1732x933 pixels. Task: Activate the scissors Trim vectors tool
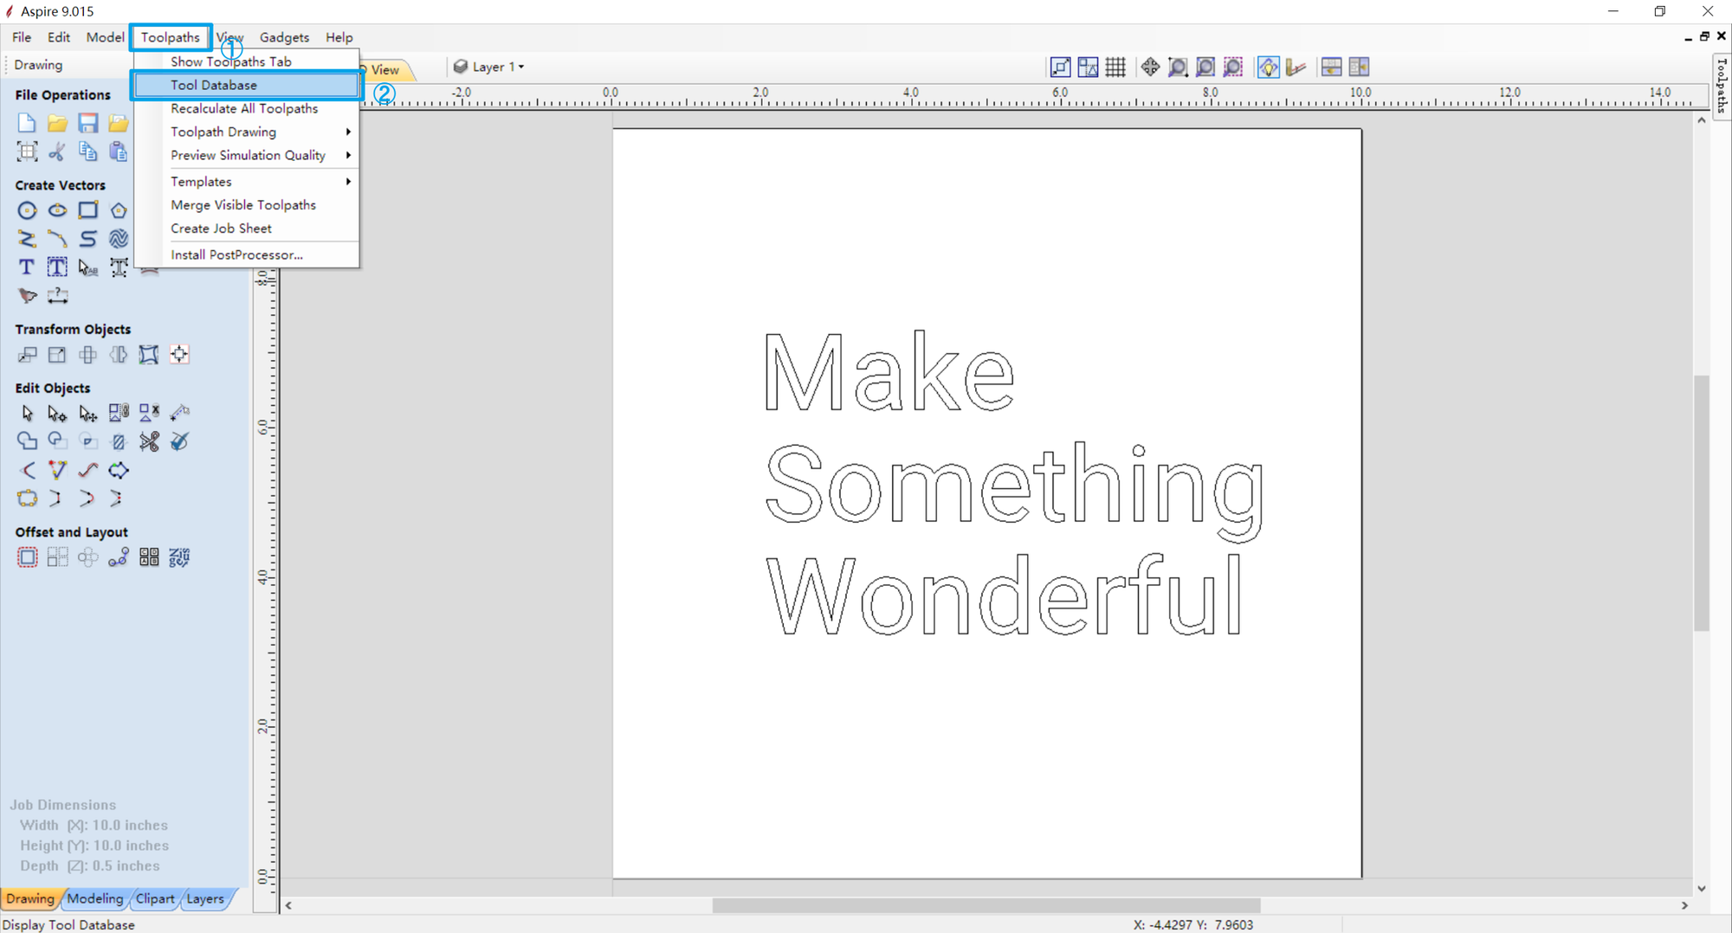click(149, 441)
